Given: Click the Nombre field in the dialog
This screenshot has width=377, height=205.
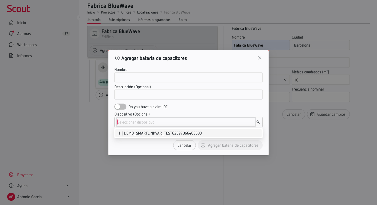Looking at the screenshot, I should (x=188, y=77).
